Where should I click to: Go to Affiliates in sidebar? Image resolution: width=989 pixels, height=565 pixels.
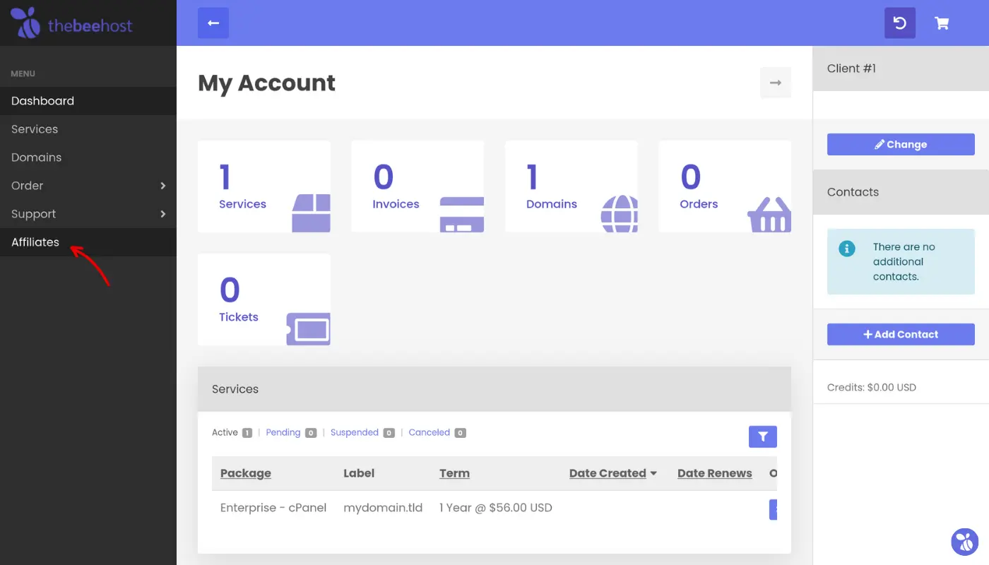tap(35, 242)
